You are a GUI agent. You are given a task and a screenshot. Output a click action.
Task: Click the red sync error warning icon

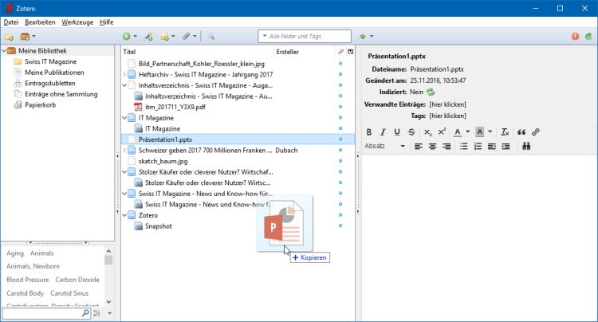click(x=574, y=37)
